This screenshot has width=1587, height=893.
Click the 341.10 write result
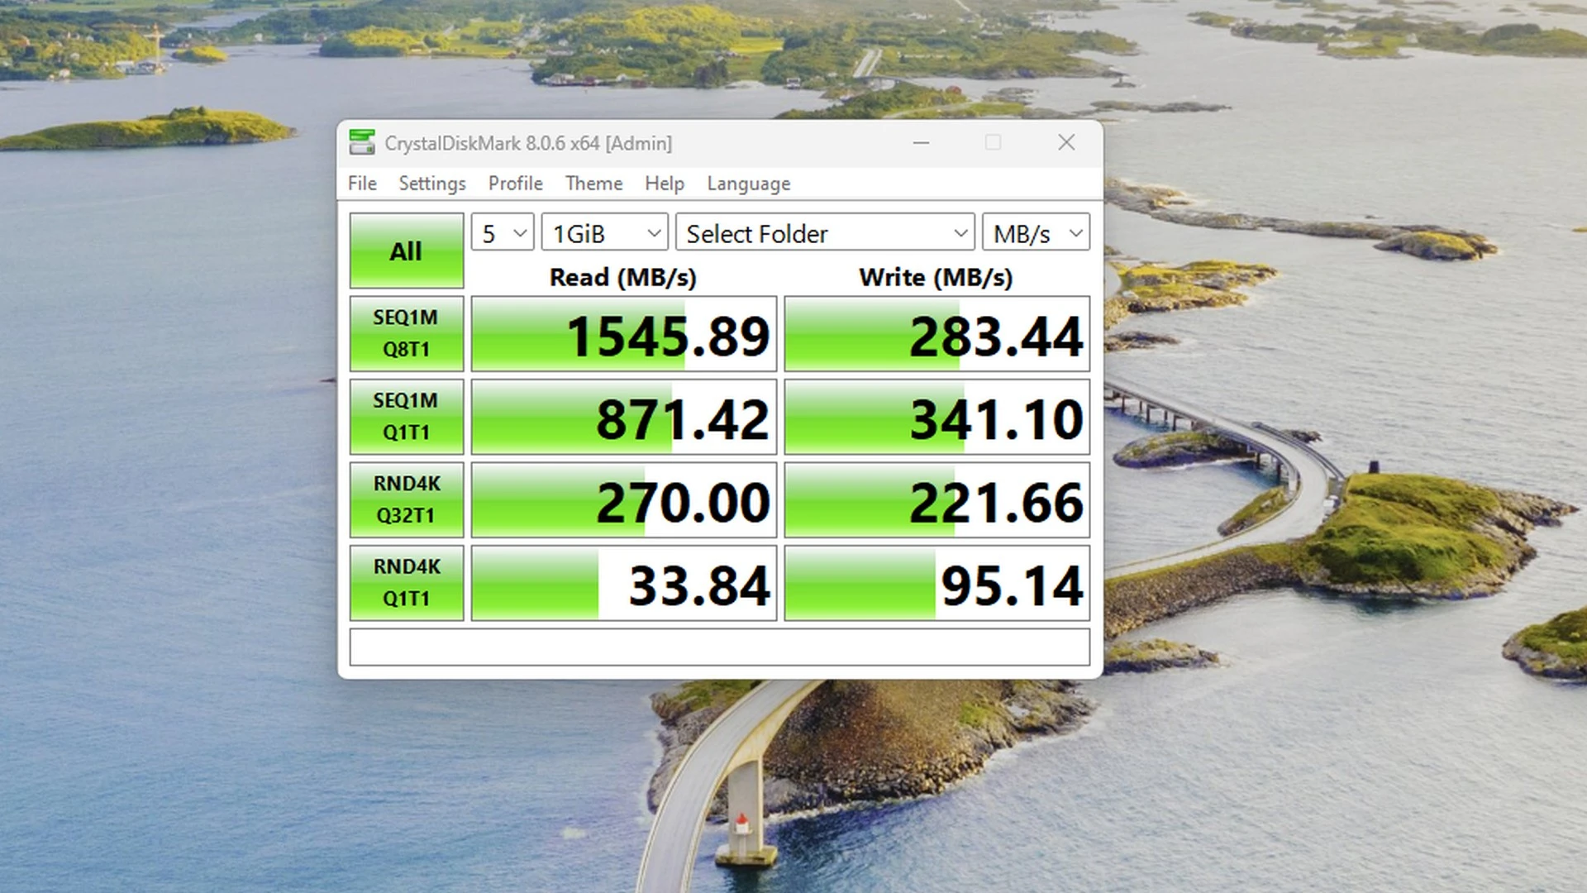(x=936, y=417)
